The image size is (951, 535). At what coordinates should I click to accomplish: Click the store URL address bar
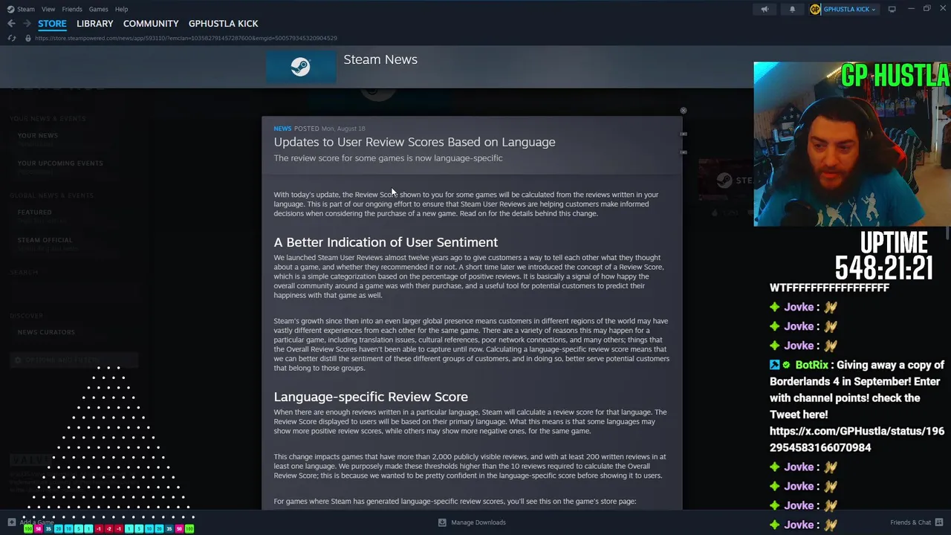(186, 38)
